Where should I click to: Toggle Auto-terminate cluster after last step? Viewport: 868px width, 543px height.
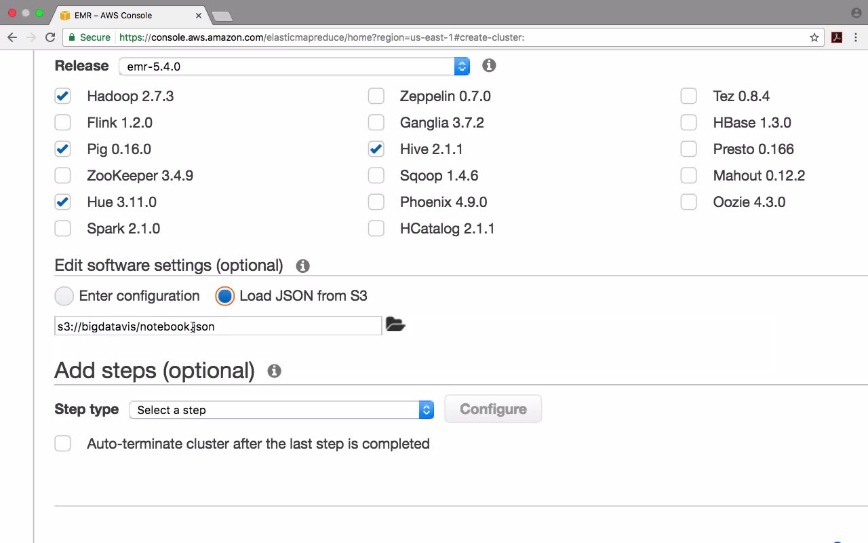[62, 444]
